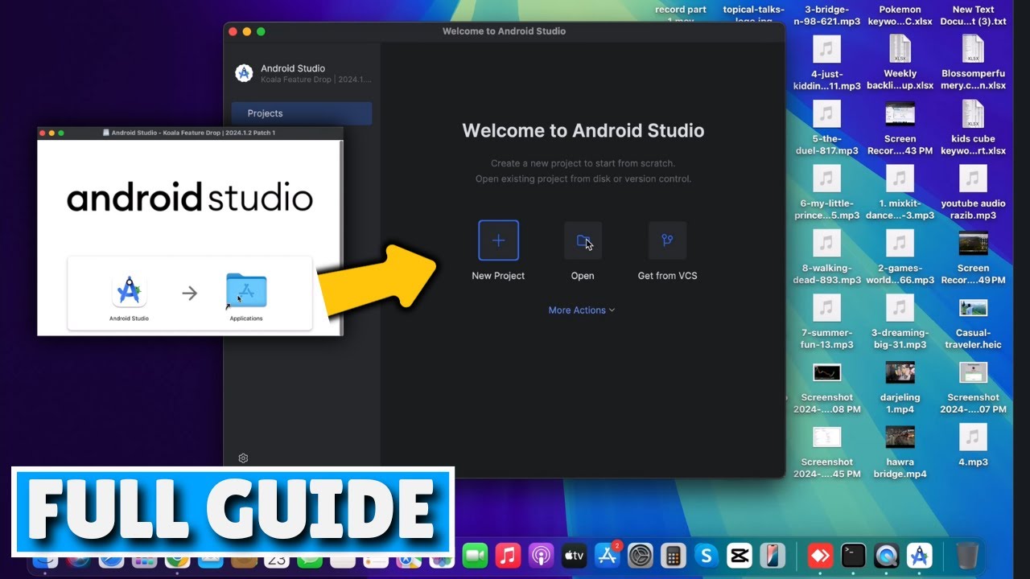This screenshot has height=579, width=1030.
Task: Click Android Studio icon in the Dock
Action: pos(919,556)
